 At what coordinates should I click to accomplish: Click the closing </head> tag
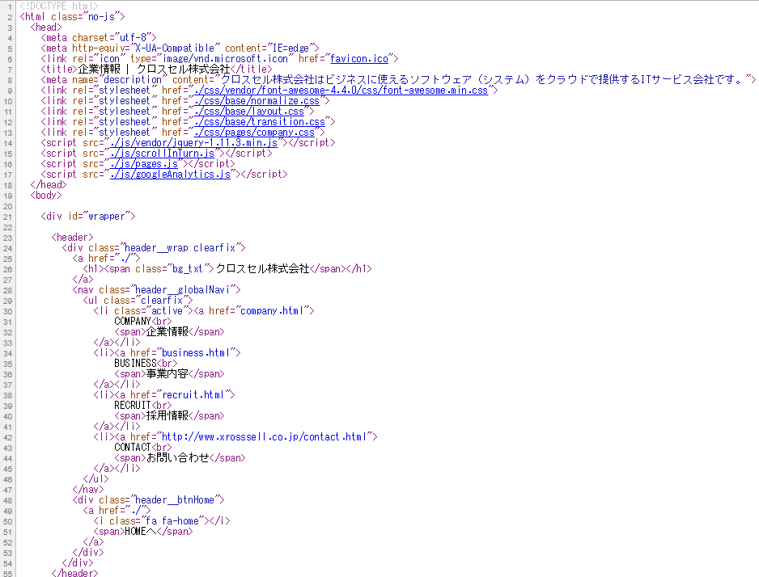point(49,185)
